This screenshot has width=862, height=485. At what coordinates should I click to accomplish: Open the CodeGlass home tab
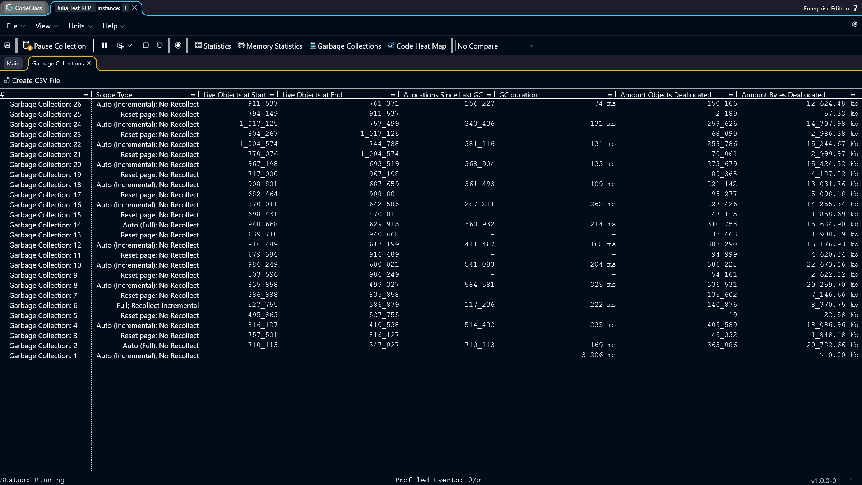pos(24,8)
